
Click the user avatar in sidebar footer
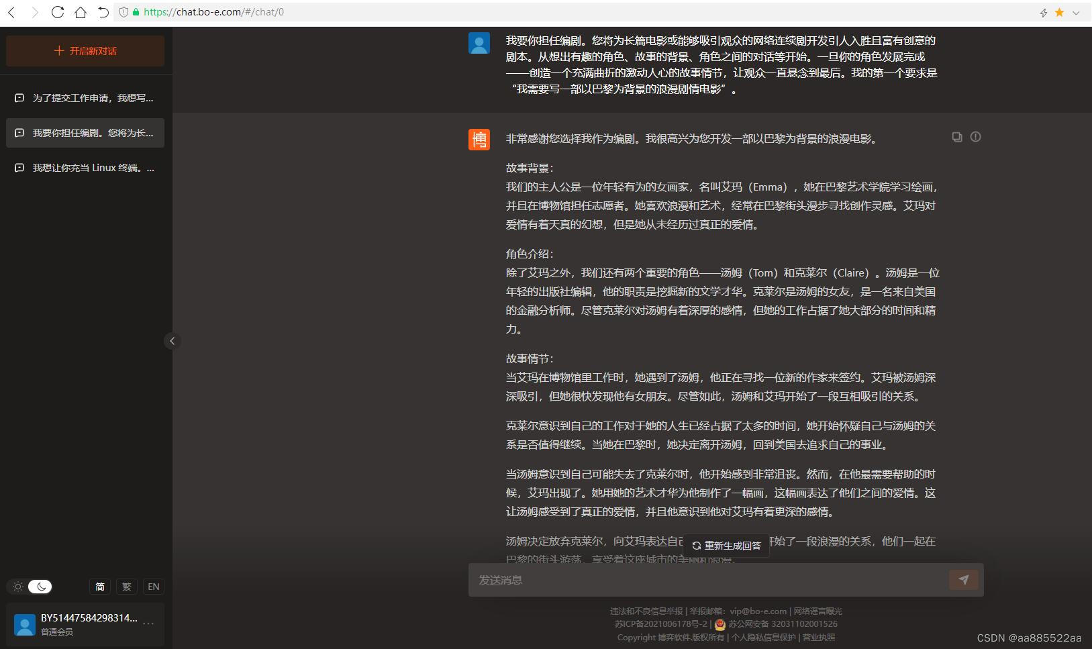click(25, 624)
